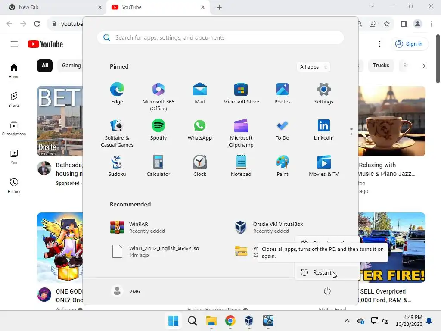The height and width of the screenshot is (331, 441).
Task: Launch WhatsApp pinned app
Action: coord(200,130)
